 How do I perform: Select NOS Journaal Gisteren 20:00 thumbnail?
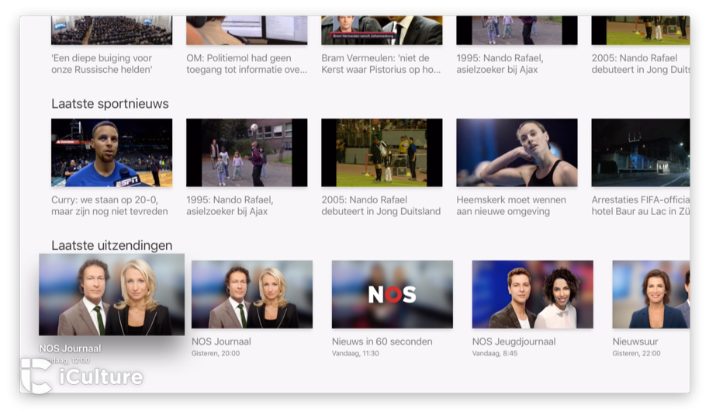point(252,294)
